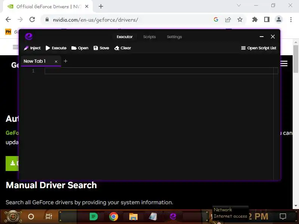Open the PH bookmark in bookmarks bar

[x=8, y=32]
